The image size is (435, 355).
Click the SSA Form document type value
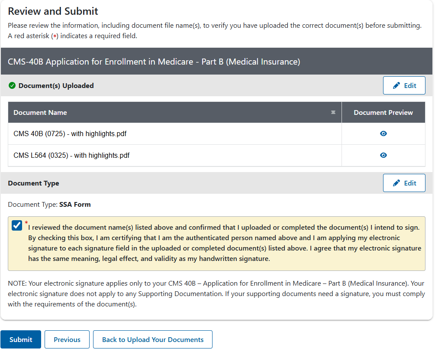(75, 205)
